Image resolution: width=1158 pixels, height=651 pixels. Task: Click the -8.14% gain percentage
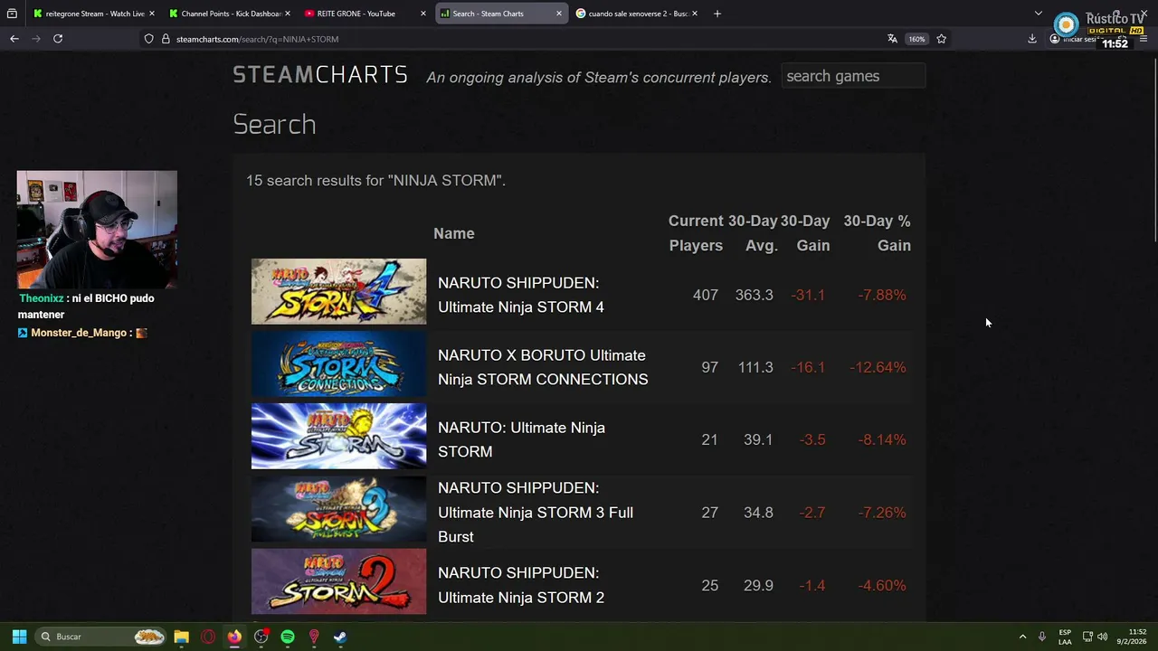(882, 439)
